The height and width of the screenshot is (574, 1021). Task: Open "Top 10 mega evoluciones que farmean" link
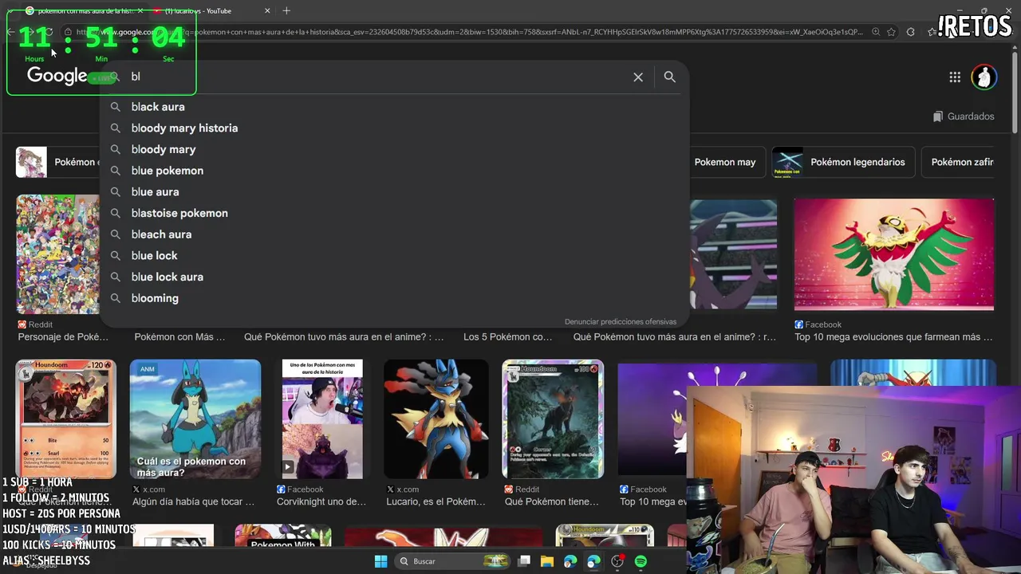pos(893,337)
